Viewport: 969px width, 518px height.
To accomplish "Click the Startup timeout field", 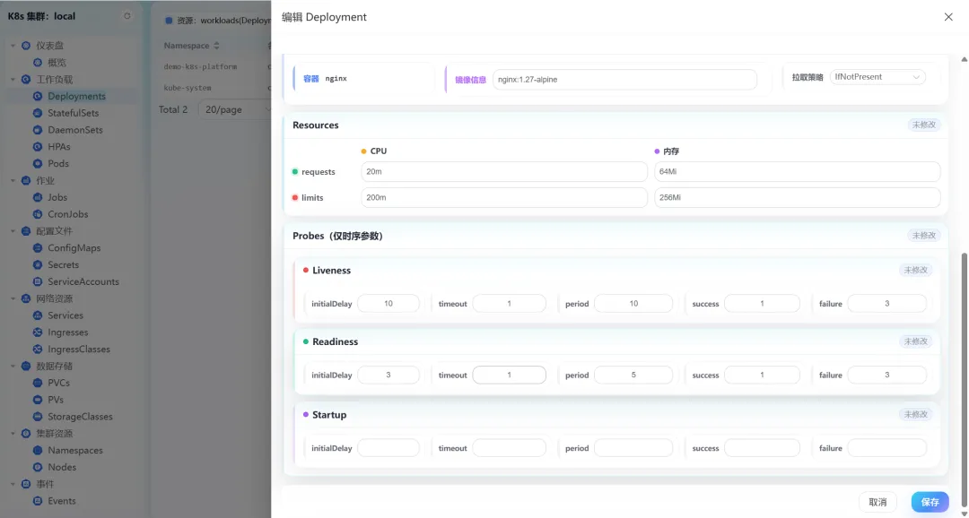I will point(510,448).
